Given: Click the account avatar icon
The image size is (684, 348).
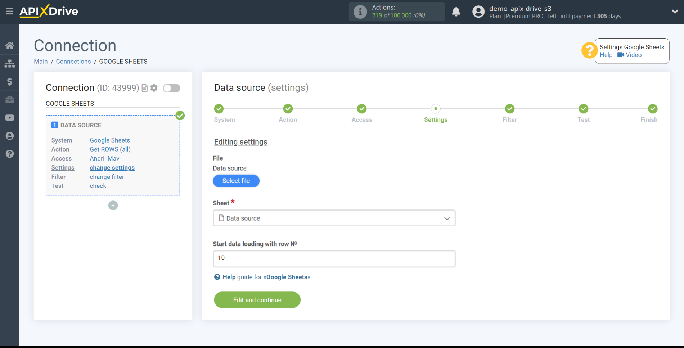Looking at the screenshot, I should pos(478,12).
